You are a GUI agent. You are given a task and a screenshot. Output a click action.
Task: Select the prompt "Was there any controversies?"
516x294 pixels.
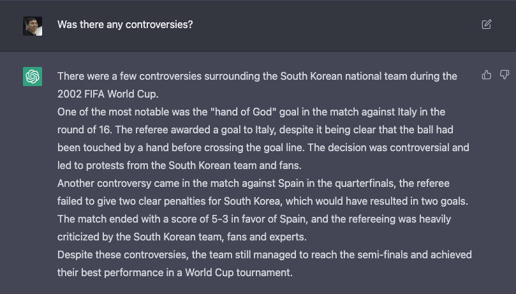(x=125, y=25)
